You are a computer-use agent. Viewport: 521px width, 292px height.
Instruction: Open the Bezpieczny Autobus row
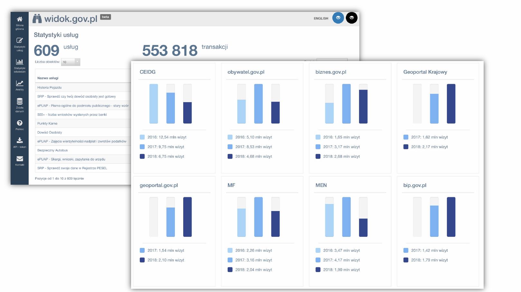[83, 150]
